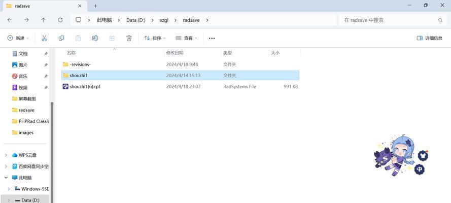Viewport: 451px width, 203px height.
Task: Expand chevron after szgl in address bar
Action: pos(176,20)
